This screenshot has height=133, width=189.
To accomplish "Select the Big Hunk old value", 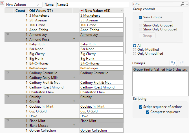I will pyautogui.click(x=36, y=59).
